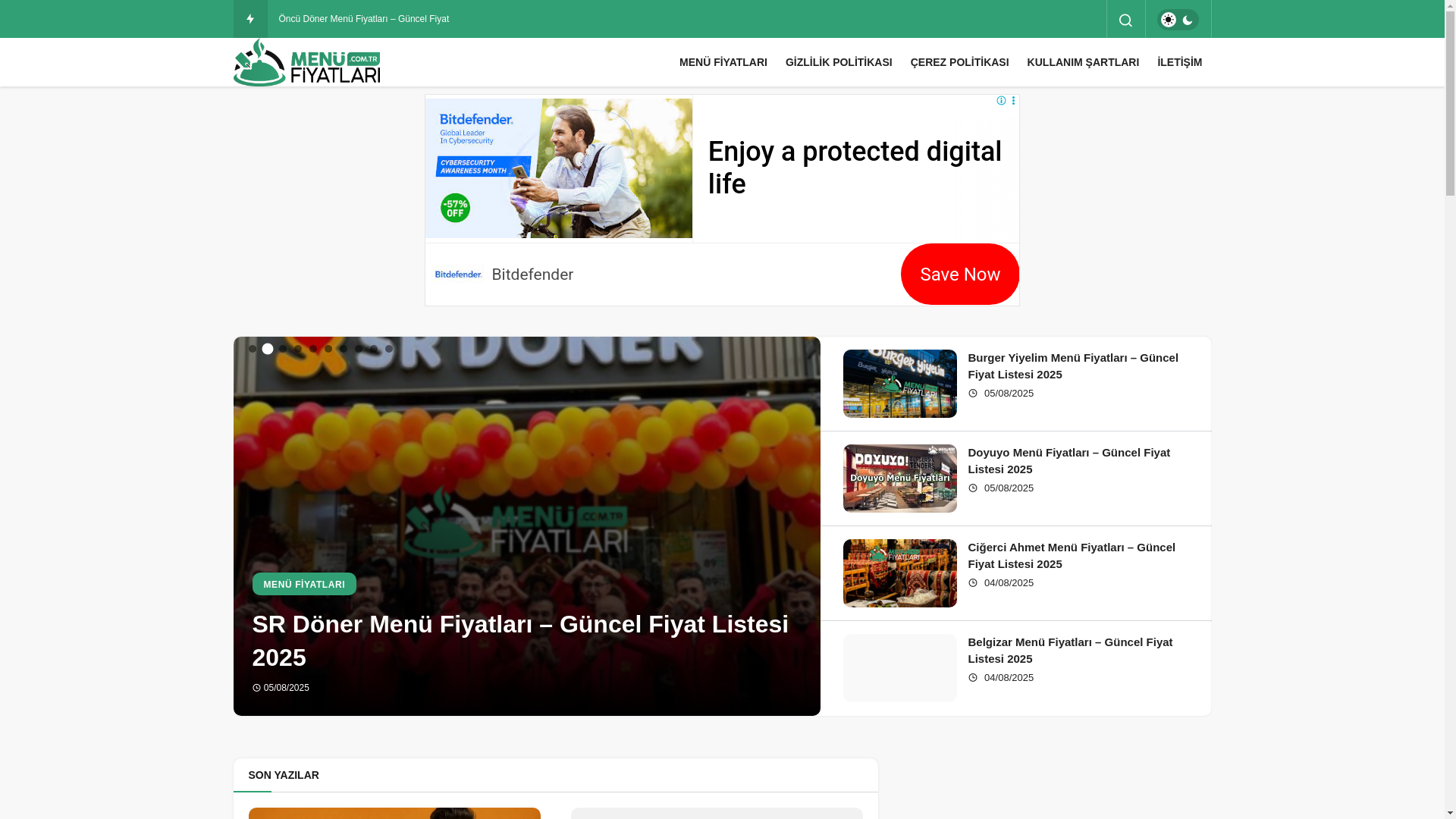This screenshot has width=1456, height=819.
Task: Open the GİZLİLİK POLİTİKASI menu item
Action: [839, 62]
